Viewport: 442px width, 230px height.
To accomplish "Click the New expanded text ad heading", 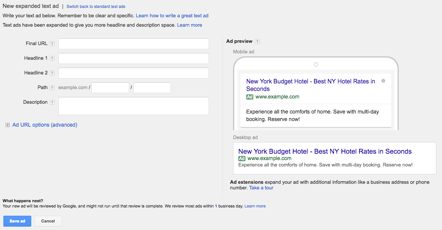I will pos(31,6).
